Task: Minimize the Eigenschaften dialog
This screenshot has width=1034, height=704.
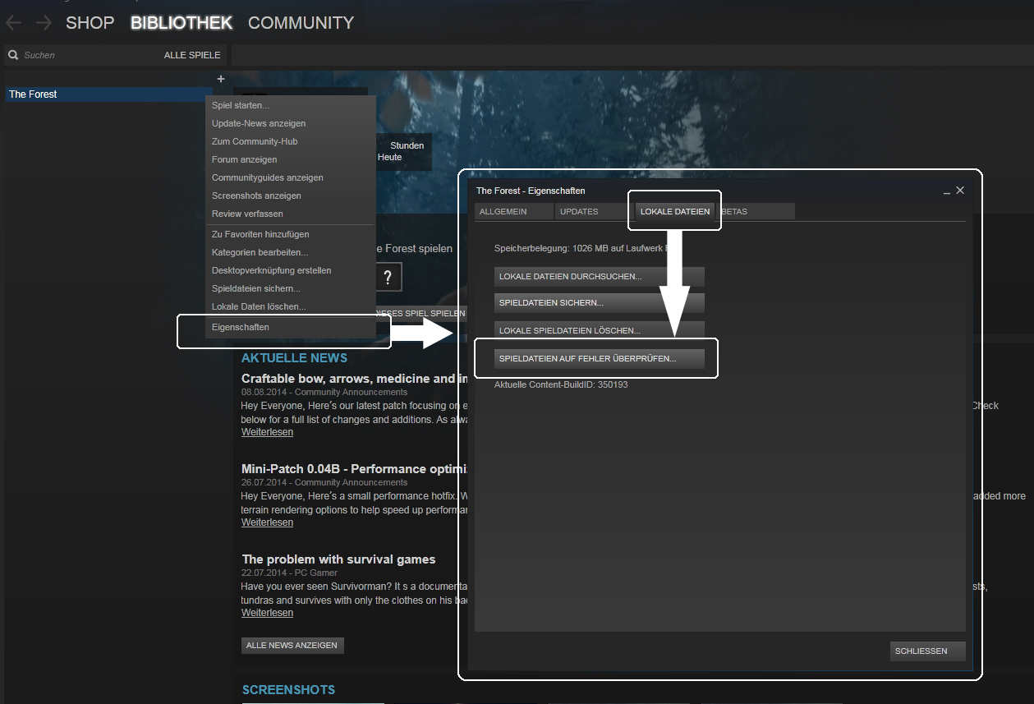Action: (x=946, y=191)
